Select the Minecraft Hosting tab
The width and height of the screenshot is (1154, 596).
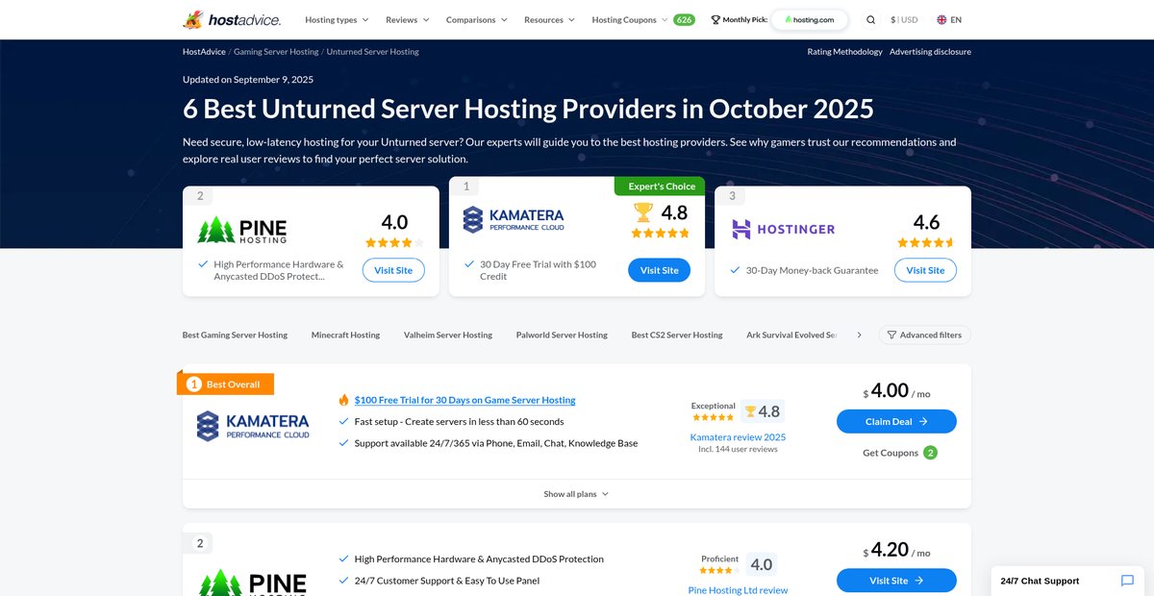click(x=345, y=335)
